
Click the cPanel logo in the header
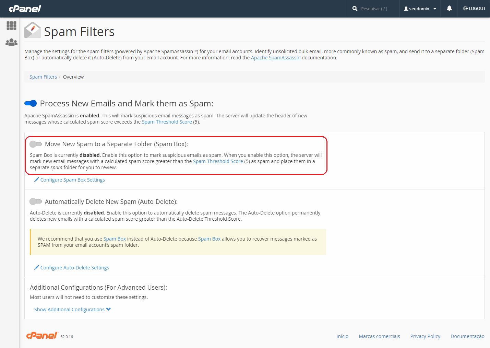pyautogui.click(x=25, y=9)
